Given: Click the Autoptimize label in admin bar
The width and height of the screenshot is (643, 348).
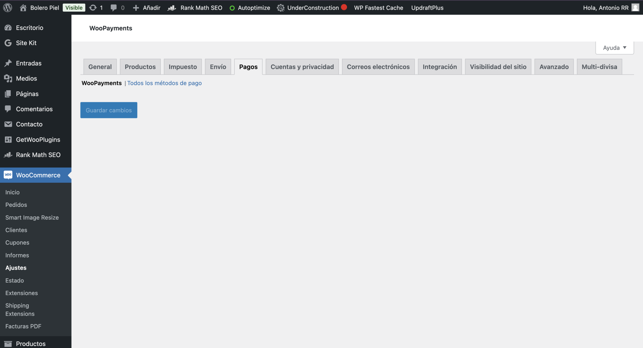Looking at the screenshot, I should [x=254, y=8].
